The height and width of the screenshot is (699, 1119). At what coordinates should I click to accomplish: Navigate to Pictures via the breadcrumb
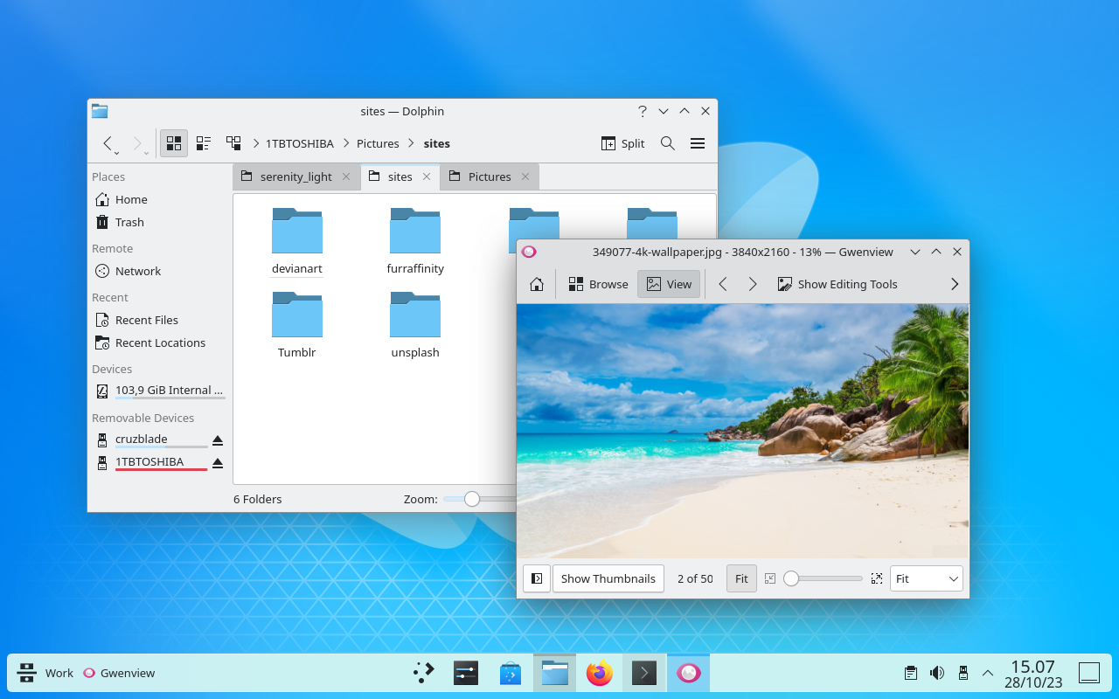click(x=378, y=142)
